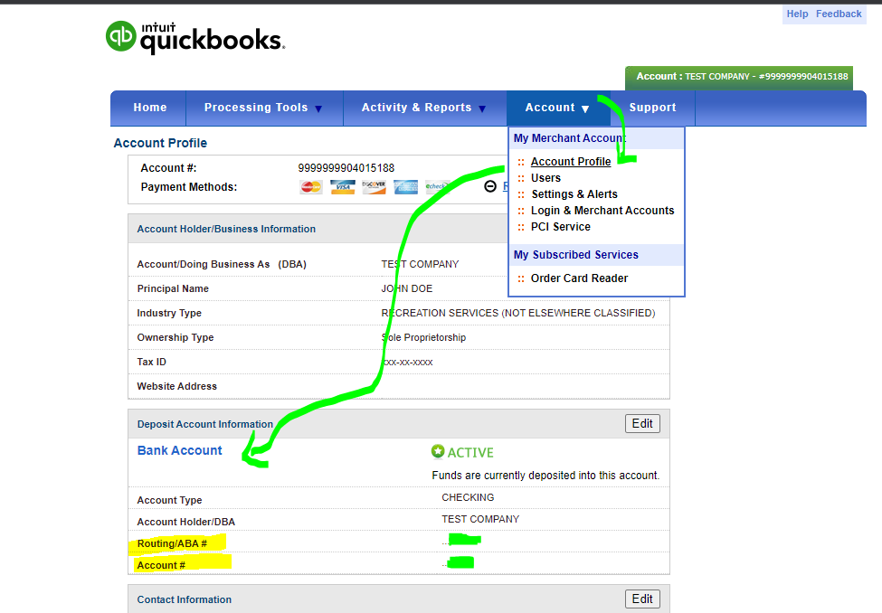The width and height of the screenshot is (882, 613).
Task: Click the eCheck payment method icon
Action: point(435,187)
